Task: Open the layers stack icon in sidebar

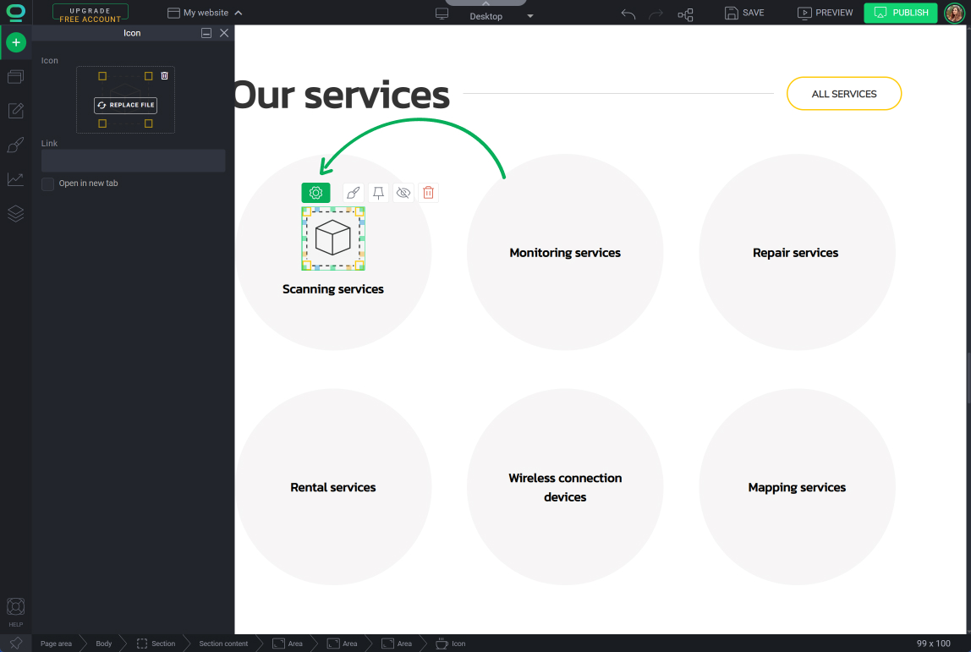Action: coord(16,214)
